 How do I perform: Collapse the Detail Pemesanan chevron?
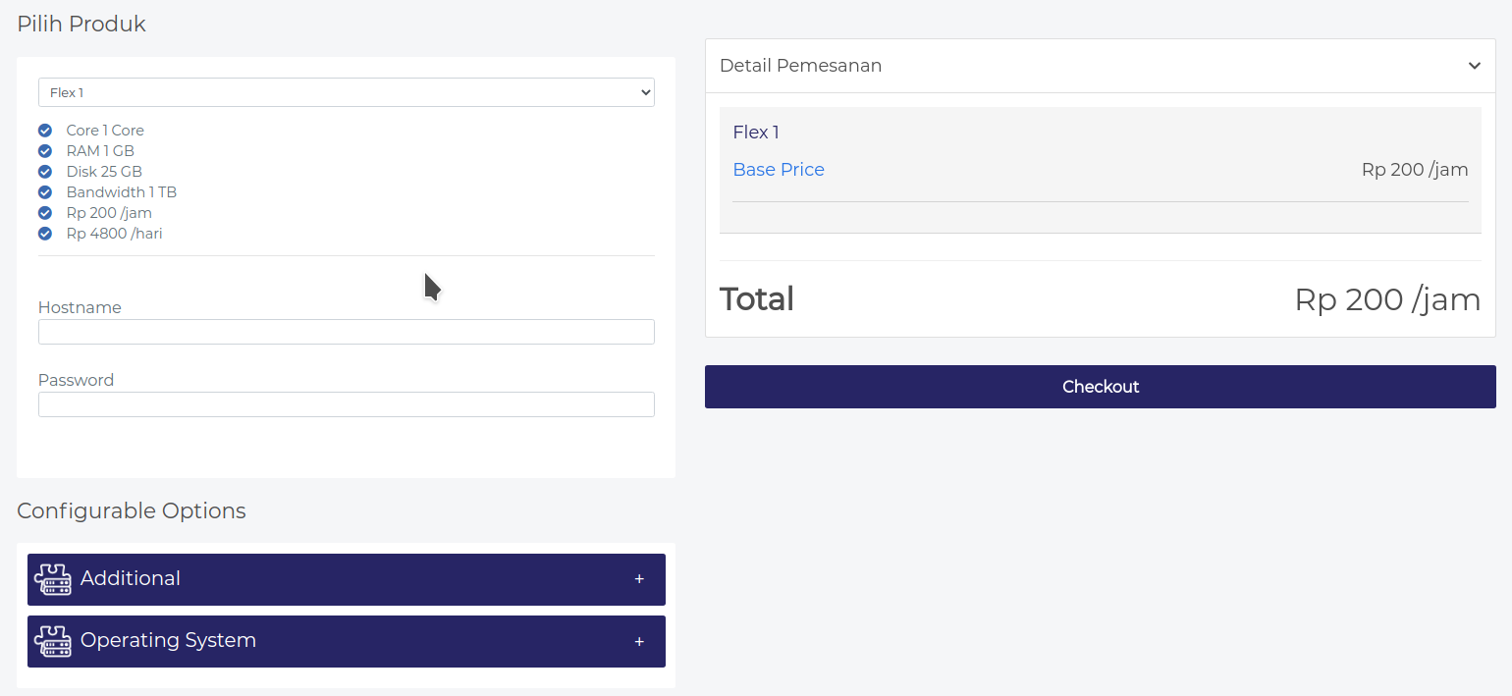coord(1474,66)
